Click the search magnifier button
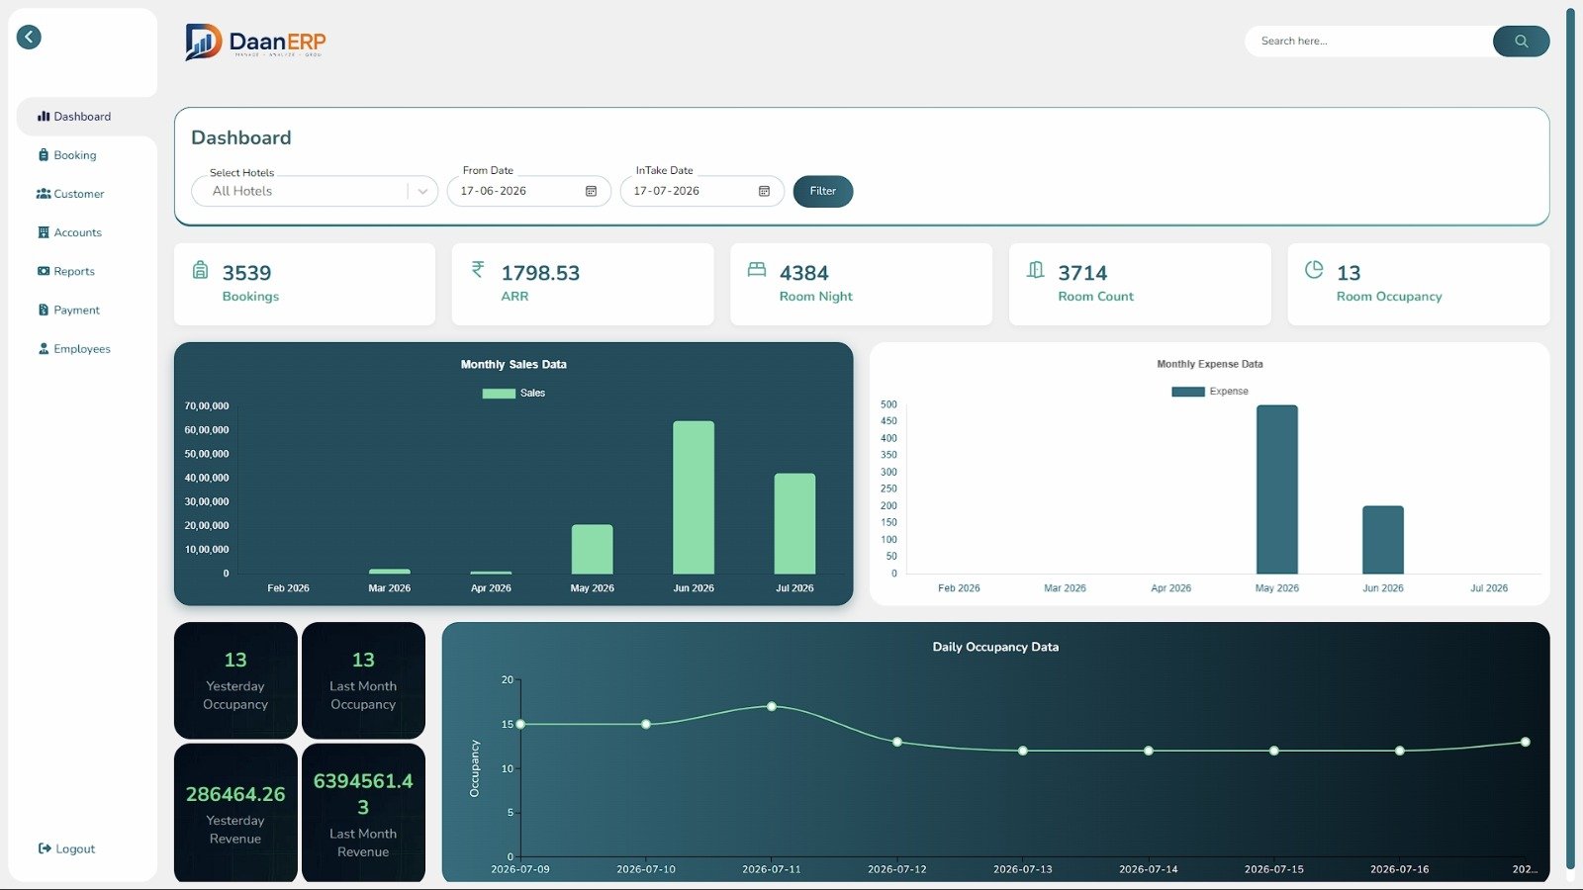Viewport: 1583px width, 890px height. coord(1521,42)
